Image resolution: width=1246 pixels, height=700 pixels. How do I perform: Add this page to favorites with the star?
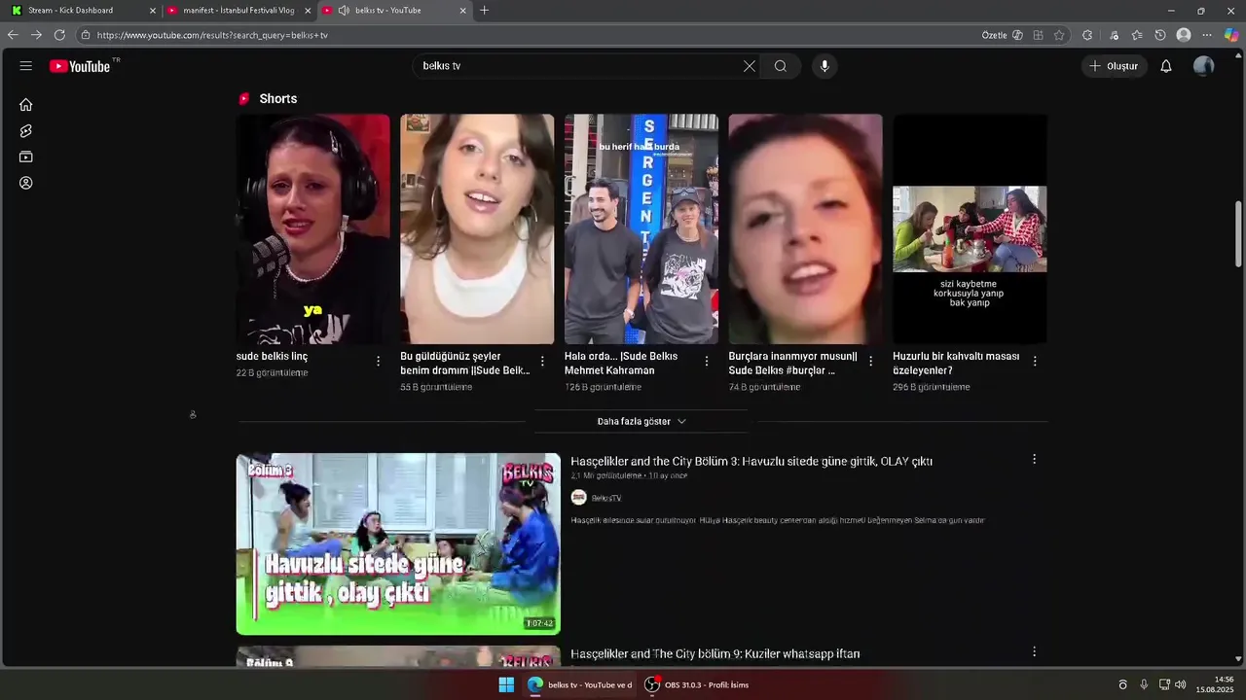pos(1059,35)
